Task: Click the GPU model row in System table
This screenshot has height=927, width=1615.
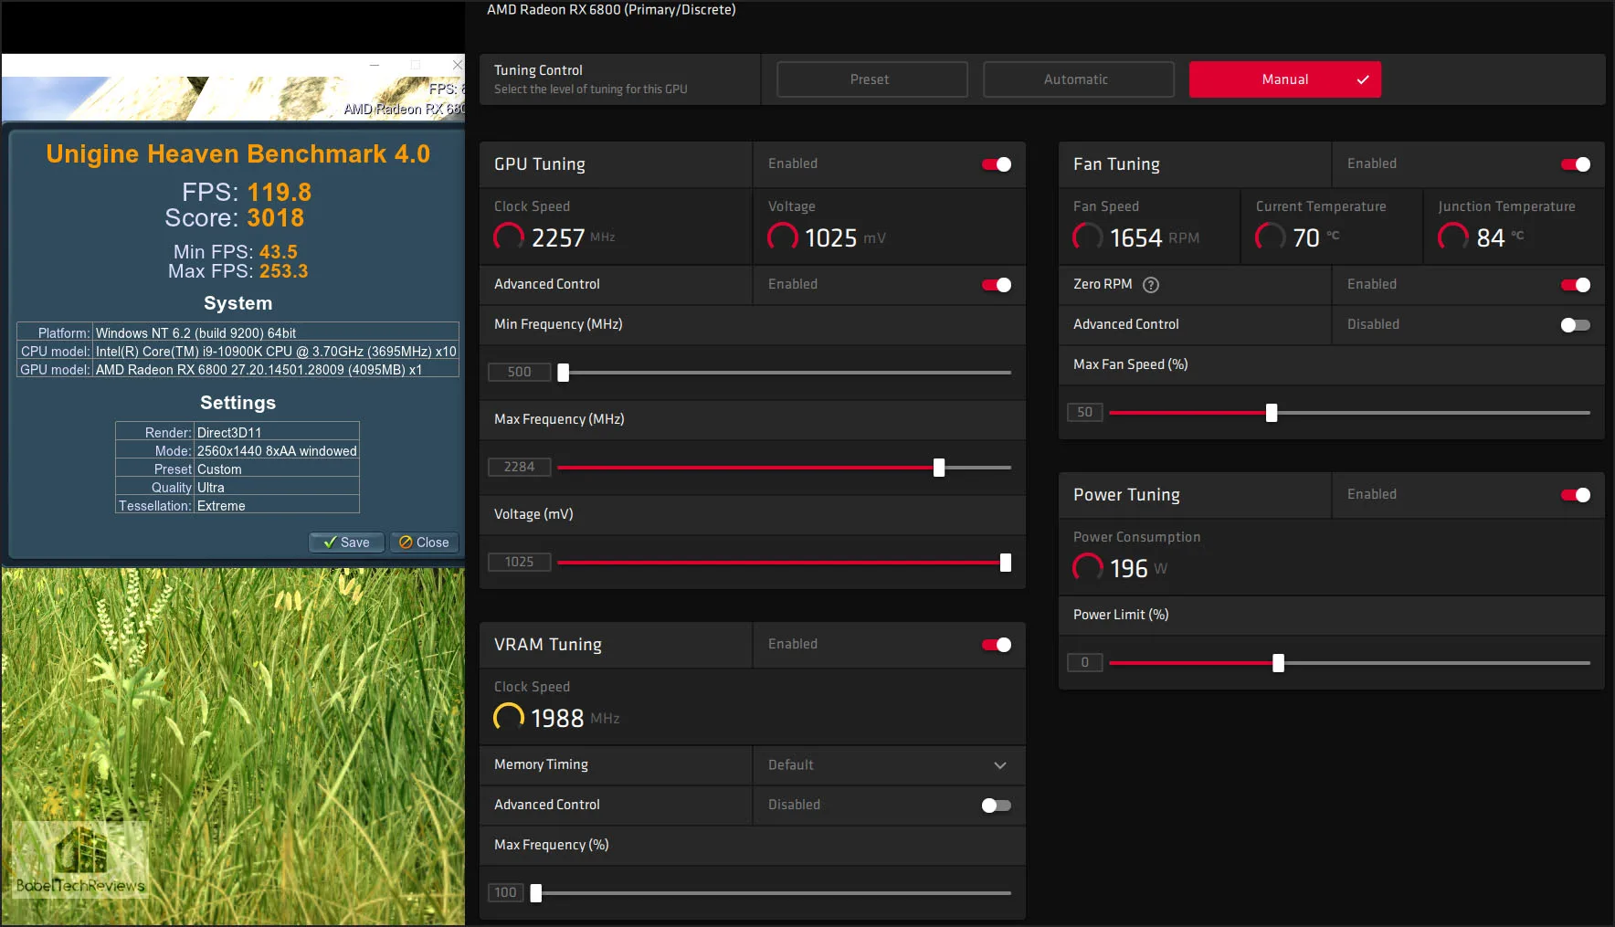Action: point(237,369)
